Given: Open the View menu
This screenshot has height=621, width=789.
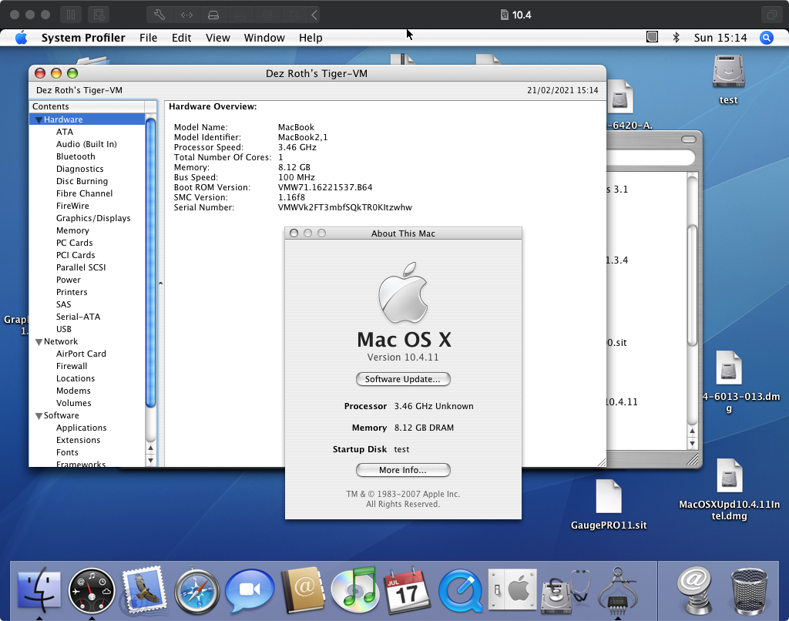Looking at the screenshot, I should tap(218, 38).
